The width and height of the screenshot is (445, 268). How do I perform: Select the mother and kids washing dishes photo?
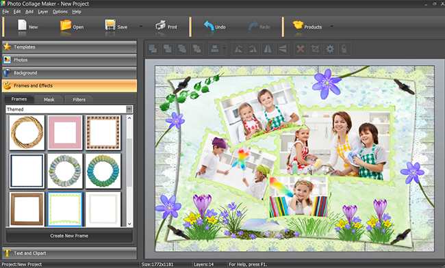point(336,144)
